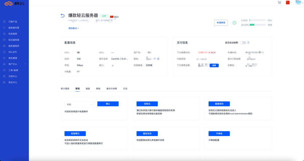Click the back arrow beside 爆款轻云服务器
The width and height of the screenshot is (304, 161).
(x=62, y=15)
